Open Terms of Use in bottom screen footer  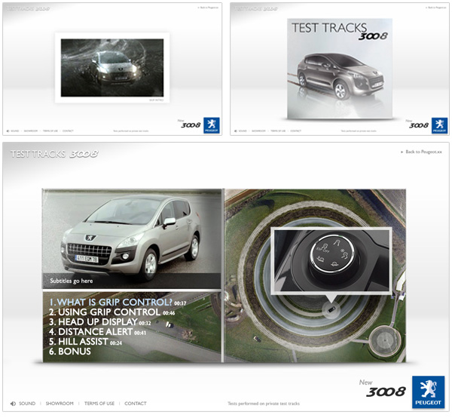tap(99, 403)
